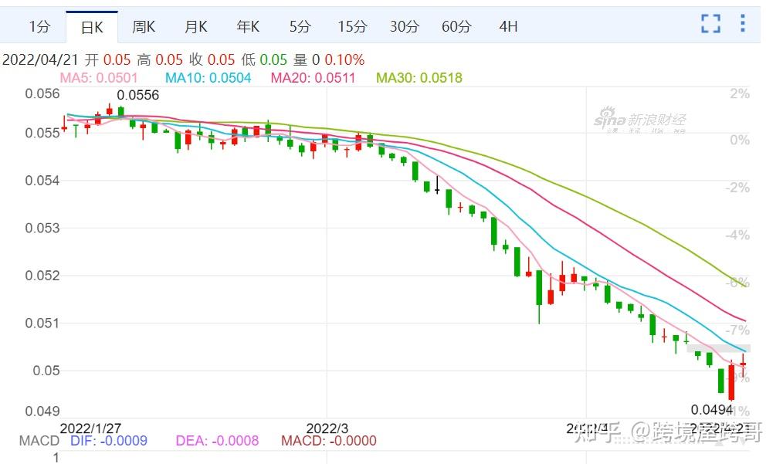Click the 2022/1/27 start date label
783x464 pixels.
tap(90, 428)
